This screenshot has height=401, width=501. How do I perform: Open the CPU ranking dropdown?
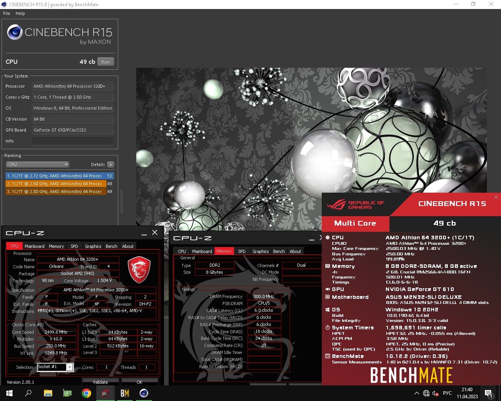38,164
